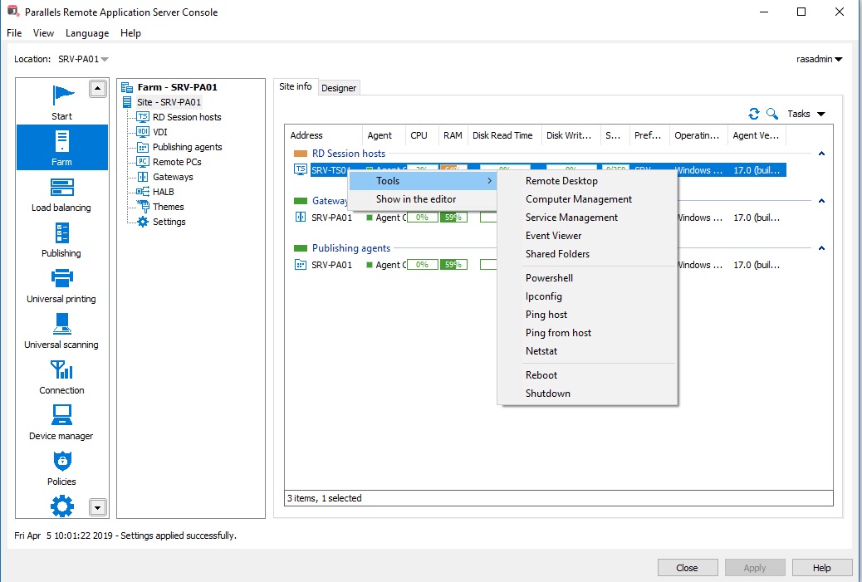Open the Load balancing sidebar category

61,193
